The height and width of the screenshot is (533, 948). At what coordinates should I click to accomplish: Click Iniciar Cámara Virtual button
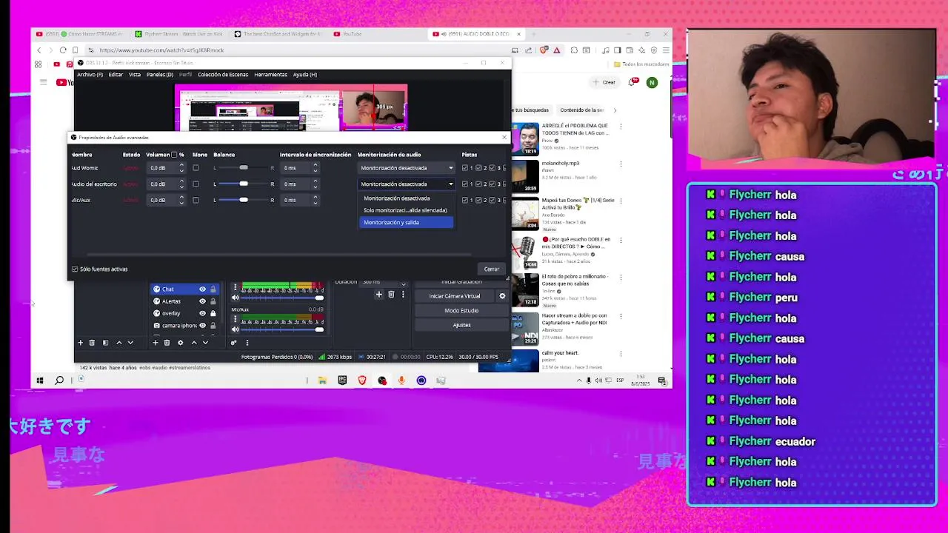(455, 296)
